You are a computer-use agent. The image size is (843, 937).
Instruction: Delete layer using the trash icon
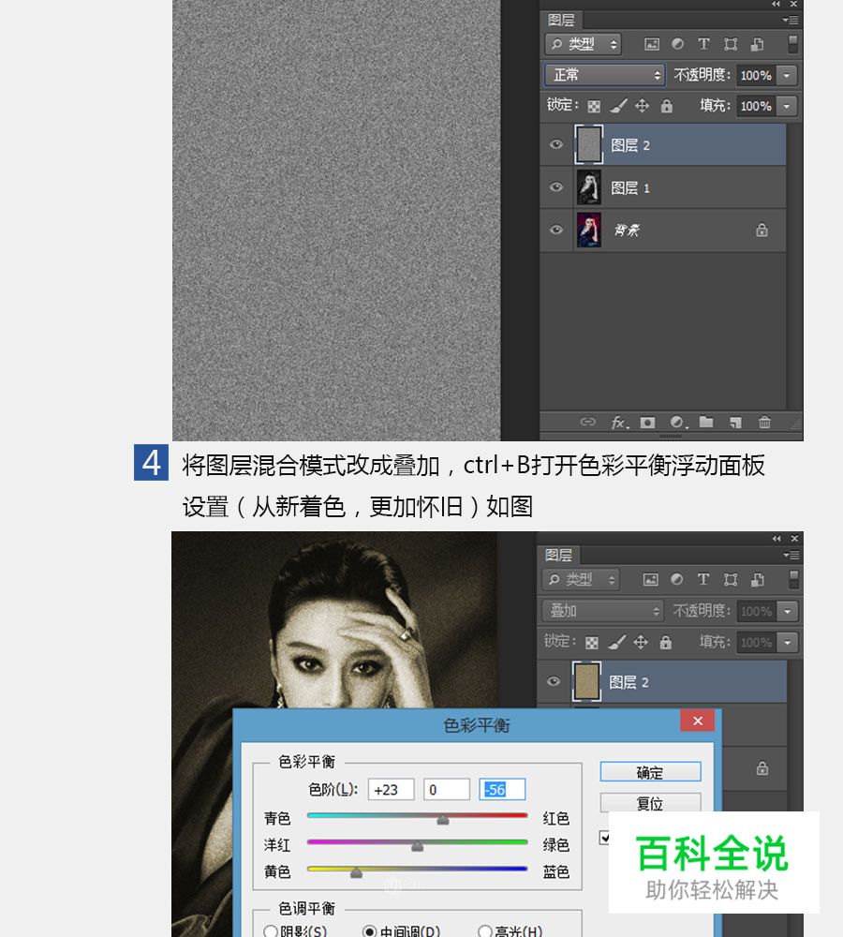coord(763,422)
